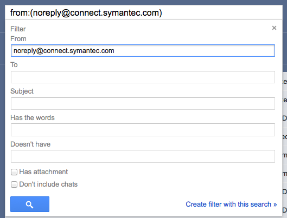Click the blue magnifier search button
This screenshot has height=218, width=287.
point(30,204)
